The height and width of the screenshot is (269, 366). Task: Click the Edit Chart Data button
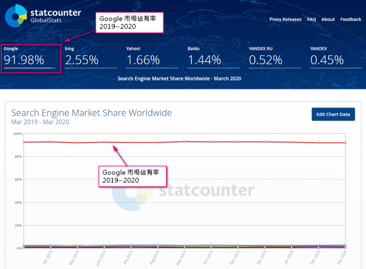(x=333, y=114)
